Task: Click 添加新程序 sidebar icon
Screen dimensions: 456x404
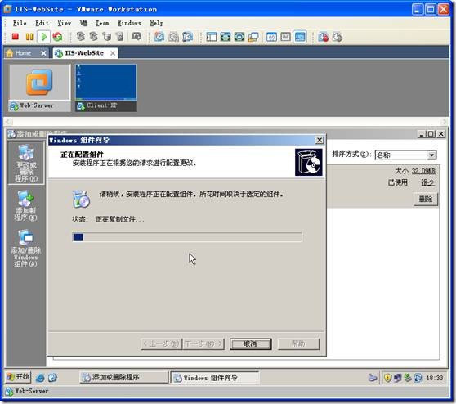Action: coord(25,205)
